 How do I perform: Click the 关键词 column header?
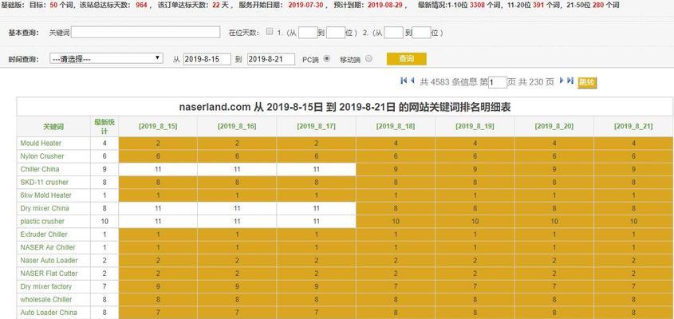pyautogui.click(x=53, y=127)
